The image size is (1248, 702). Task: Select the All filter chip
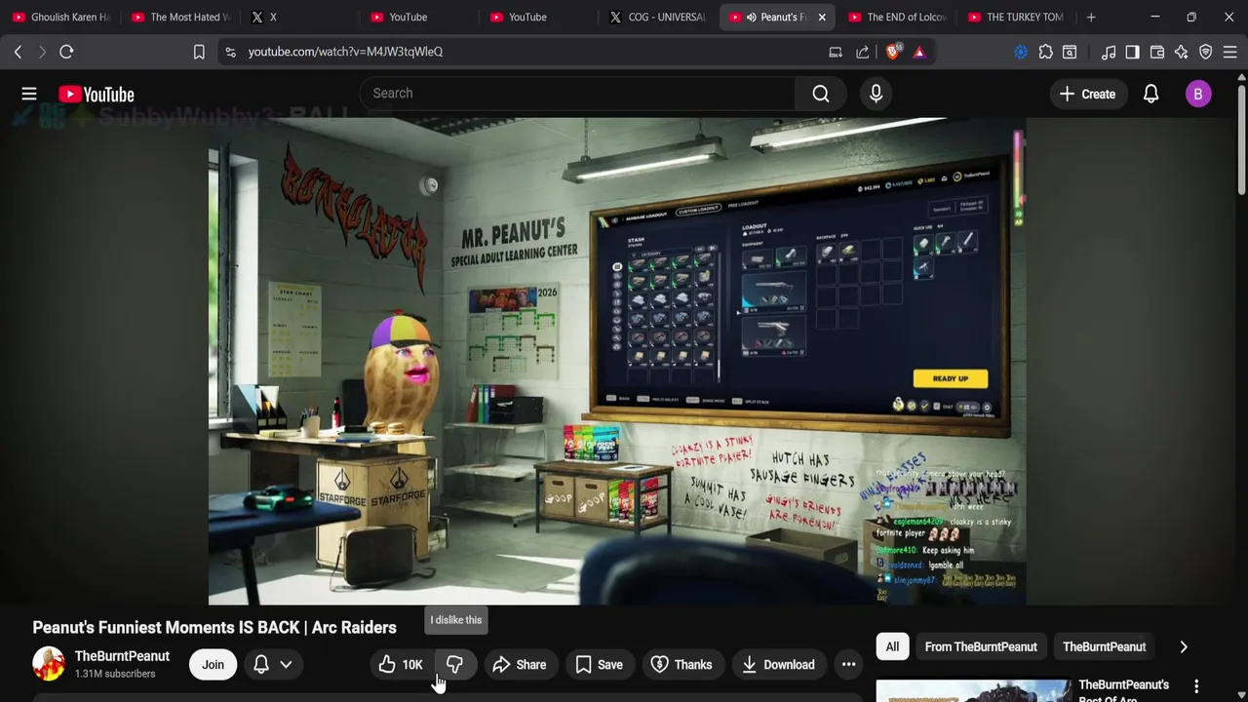click(x=892, y=646)
